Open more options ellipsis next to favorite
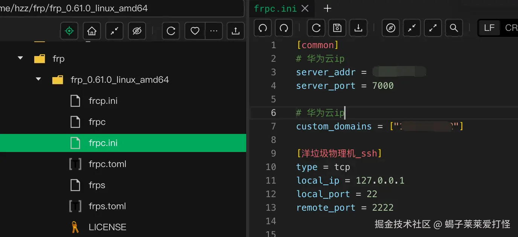The image size is (518, 237). 214,31
